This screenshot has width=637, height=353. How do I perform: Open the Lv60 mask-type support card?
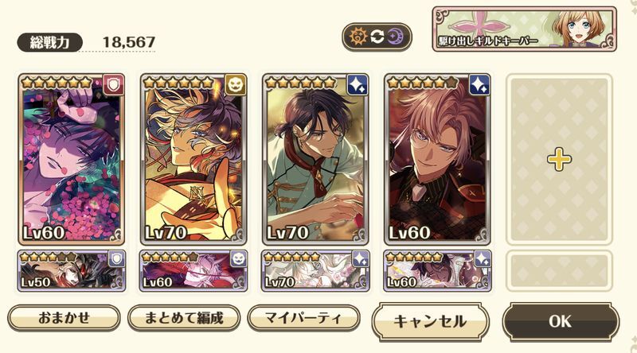point(193,270)
